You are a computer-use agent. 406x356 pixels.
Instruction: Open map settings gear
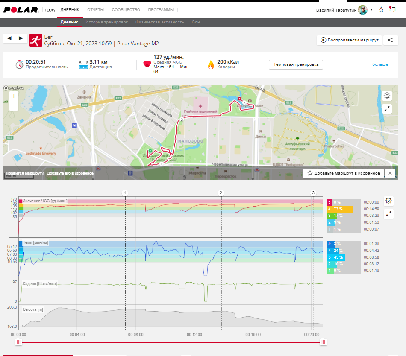387,95
